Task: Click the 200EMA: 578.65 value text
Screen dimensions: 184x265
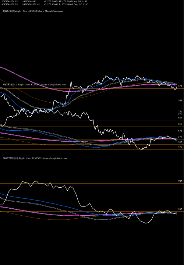Action: tap(31, 4)
